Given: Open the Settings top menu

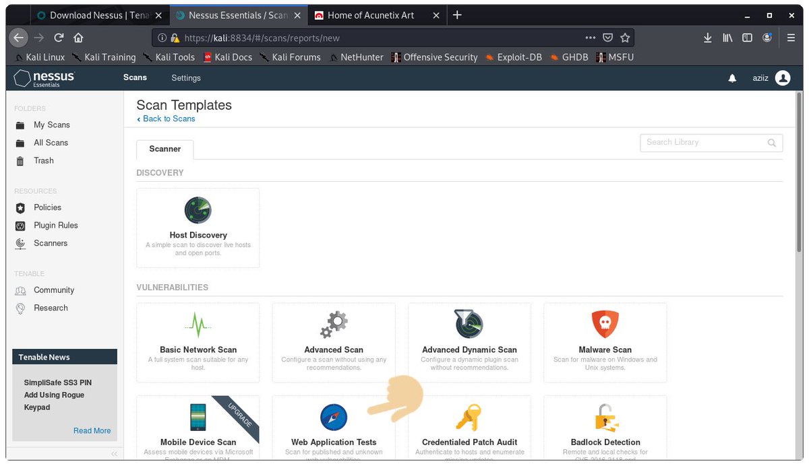Looking at the screenshot, I should tap(186, 78).
